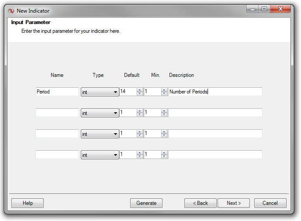This screenshot has width=301, height=221.
Task: Click the second row's empty Name field
Action: 57,113
